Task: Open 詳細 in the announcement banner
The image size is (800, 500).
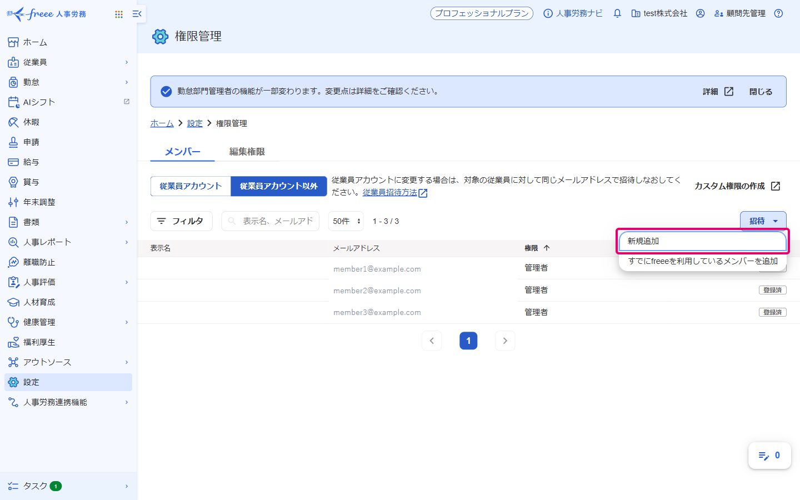Action: [718, 92]
